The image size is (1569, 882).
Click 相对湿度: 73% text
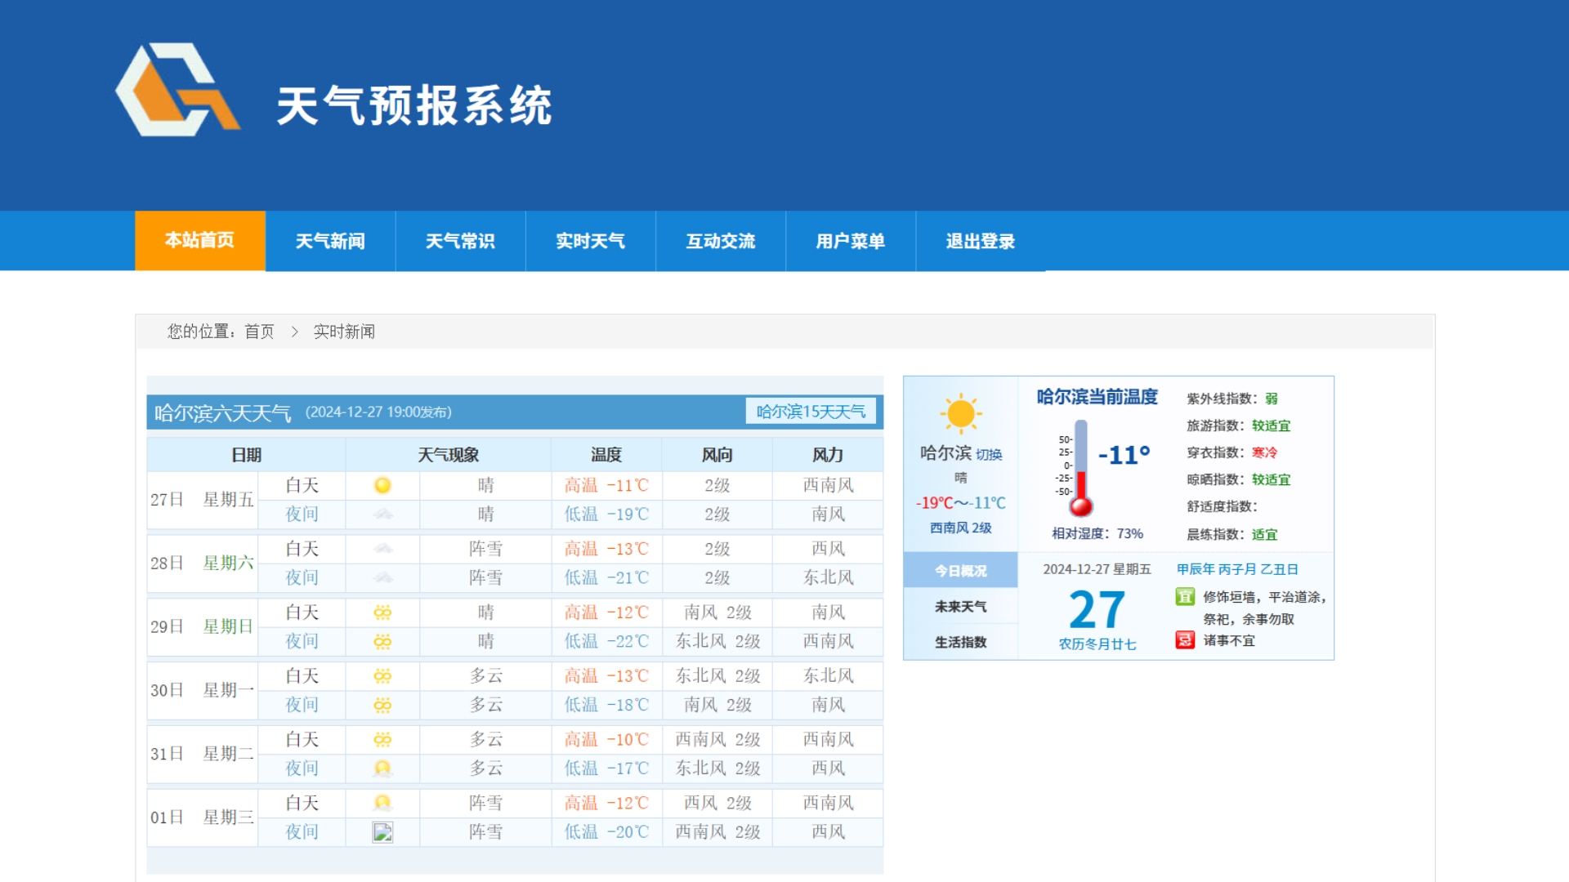[x=1097, y=534]
